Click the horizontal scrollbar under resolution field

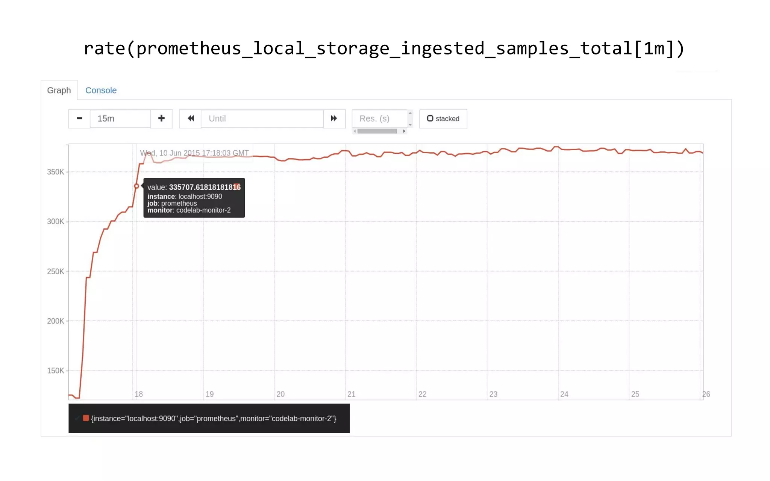coord(377,131)
